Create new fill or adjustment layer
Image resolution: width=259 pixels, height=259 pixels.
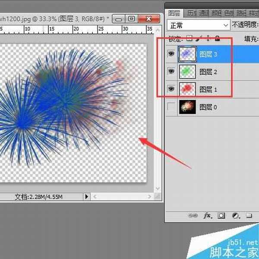click(x=235, y=215)
